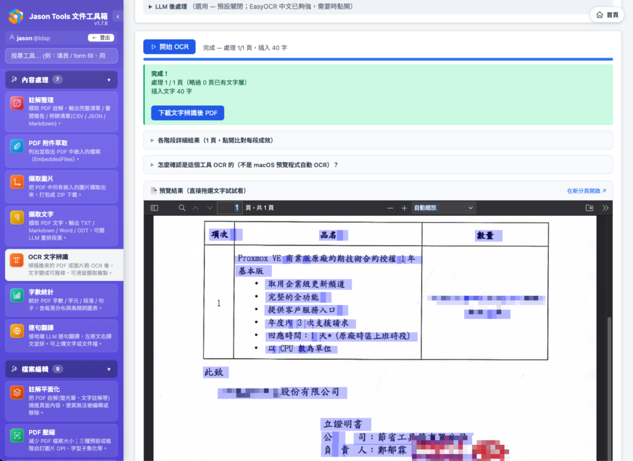Collapse the sidebar with the chevron button
The image size is (633, 461).
click(x=118, y=17)
